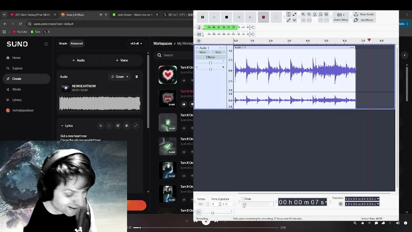Image resolution: width=412 pixels, height=232 pixels.
Task: Open timeline options gear icon
Action: 199,41
